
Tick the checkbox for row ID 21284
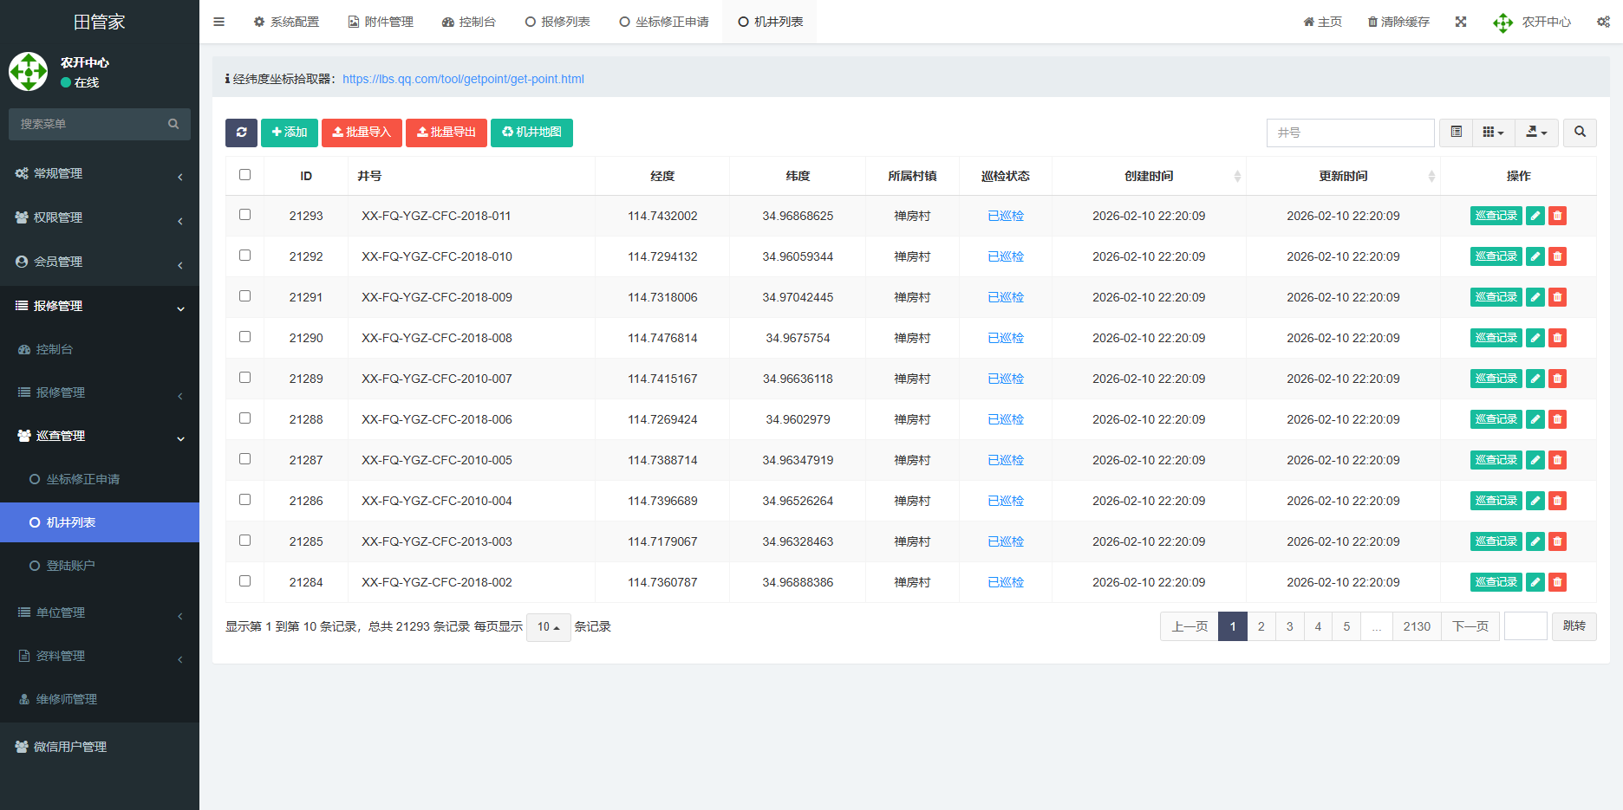244,581
